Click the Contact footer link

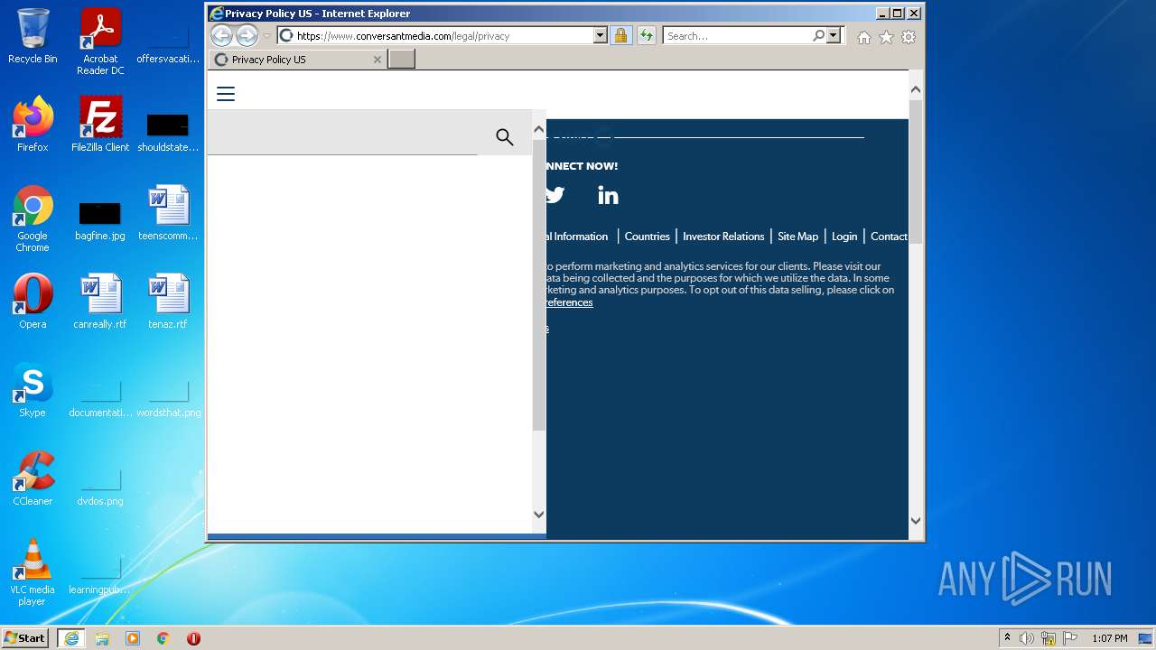(x=890, y=237)
